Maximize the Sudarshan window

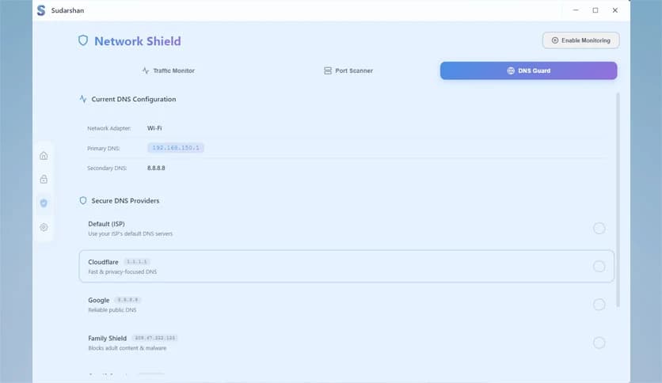pos(595,10)
